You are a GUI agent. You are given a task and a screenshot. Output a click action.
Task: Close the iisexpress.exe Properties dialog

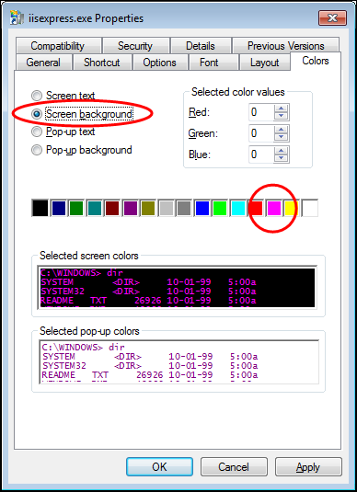point(332,18)
